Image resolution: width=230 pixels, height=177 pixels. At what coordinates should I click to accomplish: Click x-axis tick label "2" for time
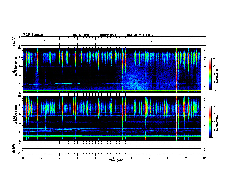point(59,158)
